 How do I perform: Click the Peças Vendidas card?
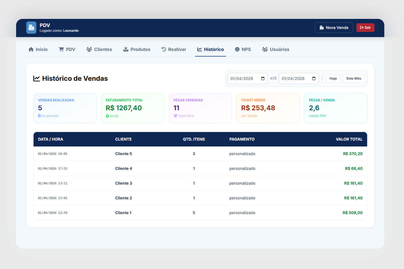200,108
